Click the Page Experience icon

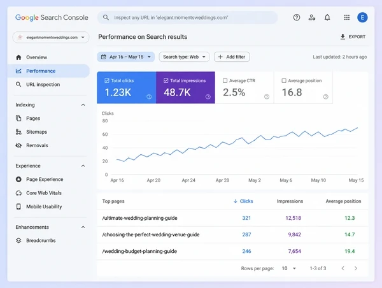pos(18,179)
